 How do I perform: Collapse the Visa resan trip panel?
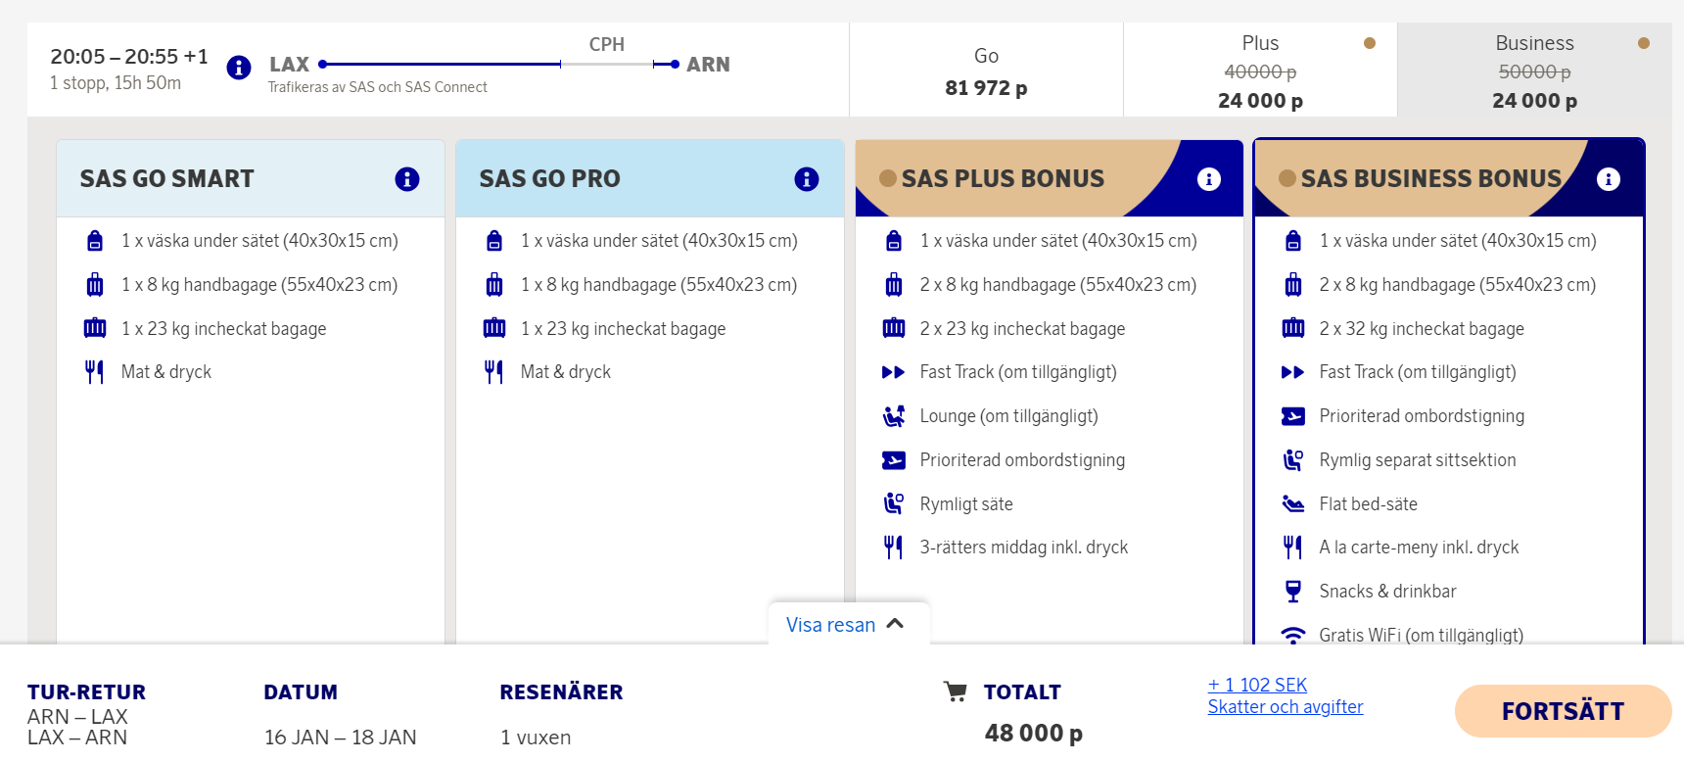coord(831,625)
